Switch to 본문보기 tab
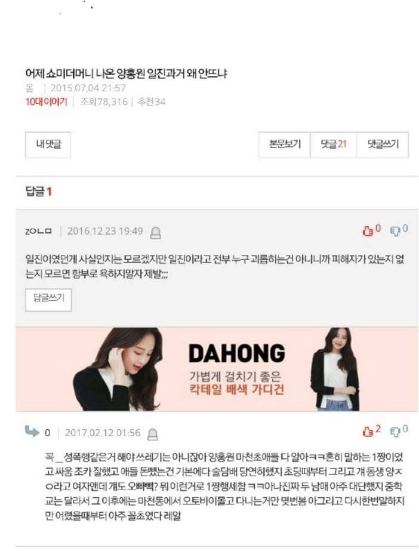This screenshot has width=419, height=551. [285, 144]
